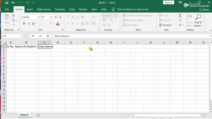
Task: Click the Accounting Number Format icon
Action: 104,20
